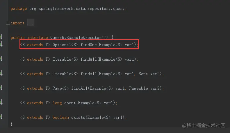
Task: Click 'Example<S>' parameter type in exists method
Action: tap(99, 117)
